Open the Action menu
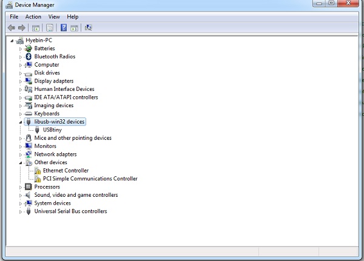 pos(33,17)
